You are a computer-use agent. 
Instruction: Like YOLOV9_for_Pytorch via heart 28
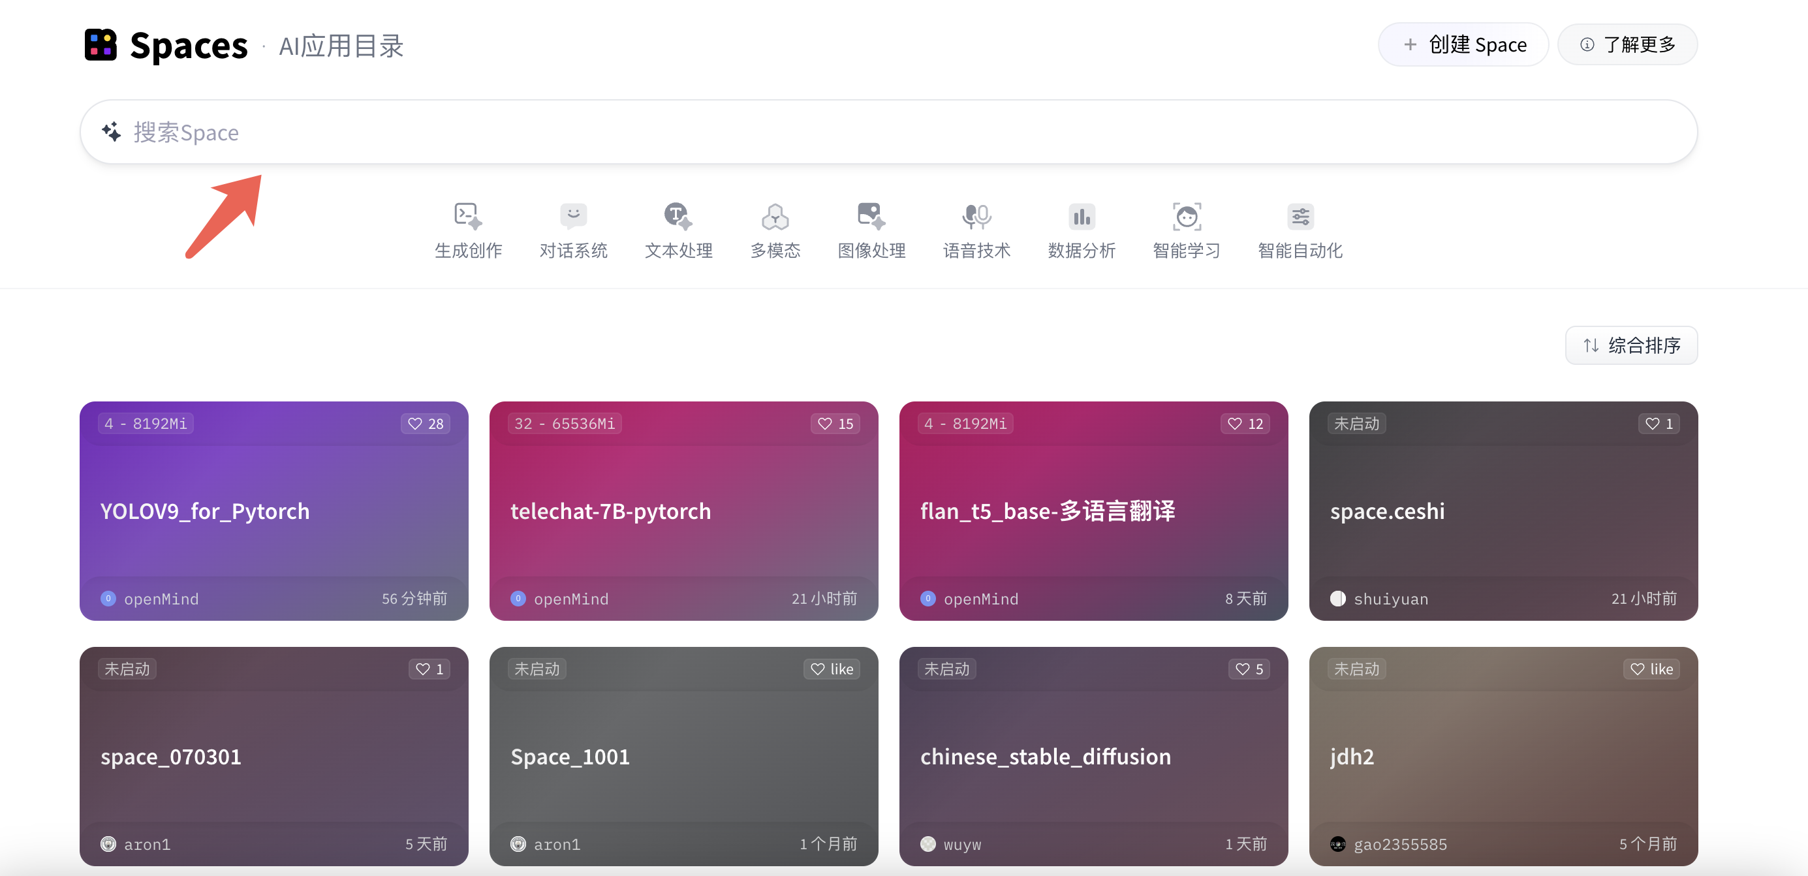coord(426,423)
